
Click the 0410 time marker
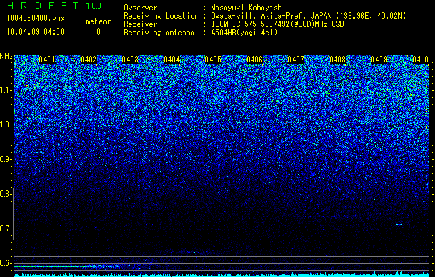pos(420,60)
